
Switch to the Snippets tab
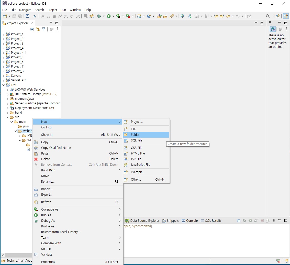tap(171, 220)
